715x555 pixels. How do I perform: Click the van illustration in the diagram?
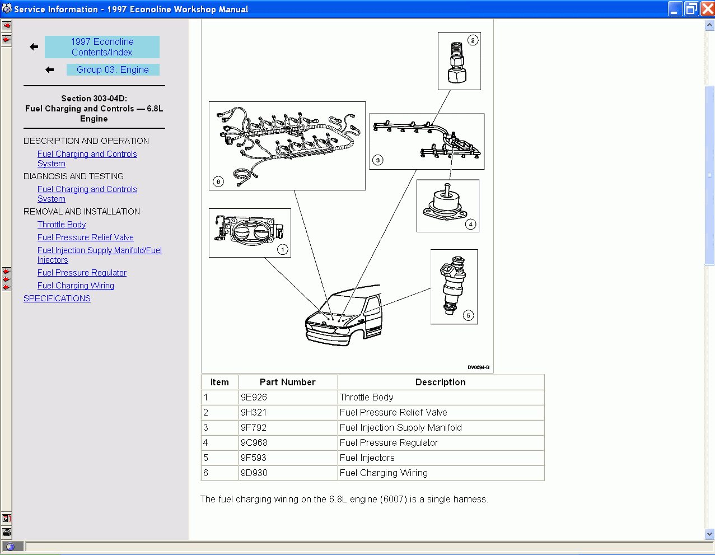(x=344, y=315)
